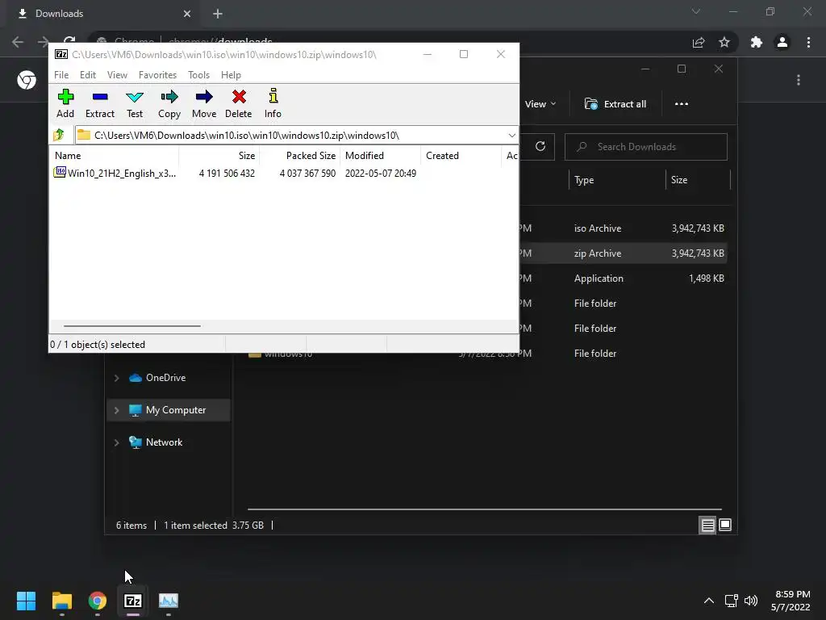
Task: Go up one folder level in 7-Zip
Action: tap(59, 135)
